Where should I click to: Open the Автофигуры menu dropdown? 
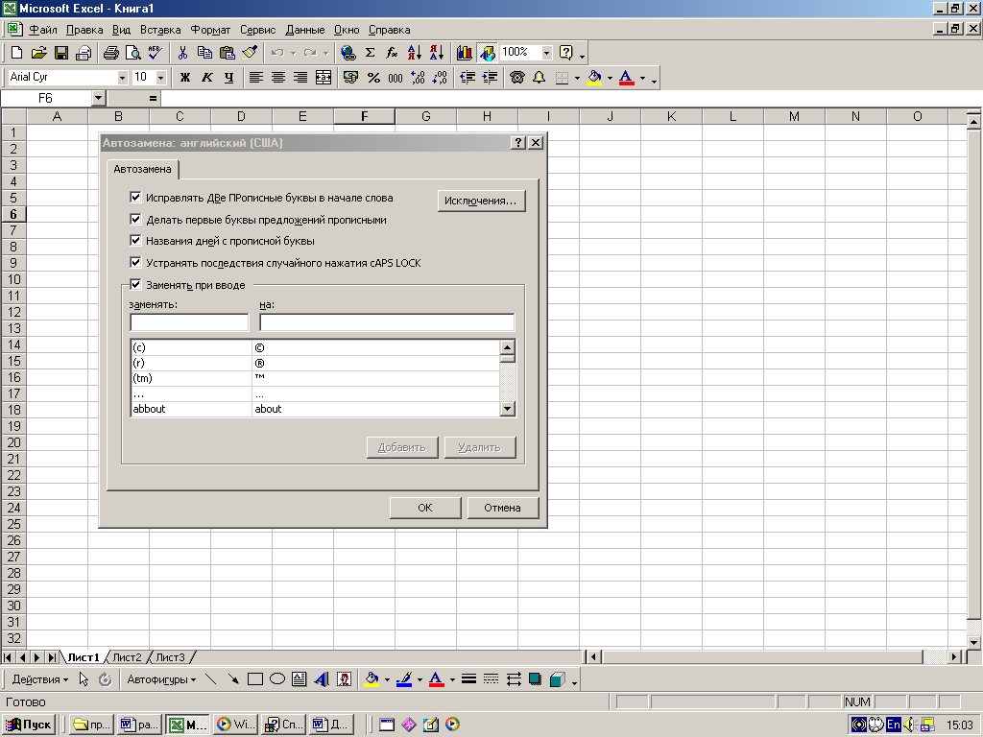[x=161, y=679]
